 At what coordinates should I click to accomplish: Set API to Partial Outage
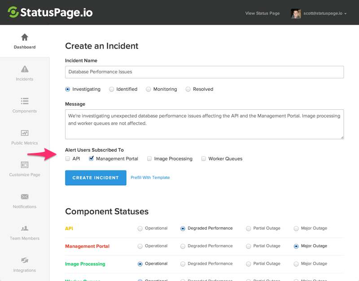point(249,228)
